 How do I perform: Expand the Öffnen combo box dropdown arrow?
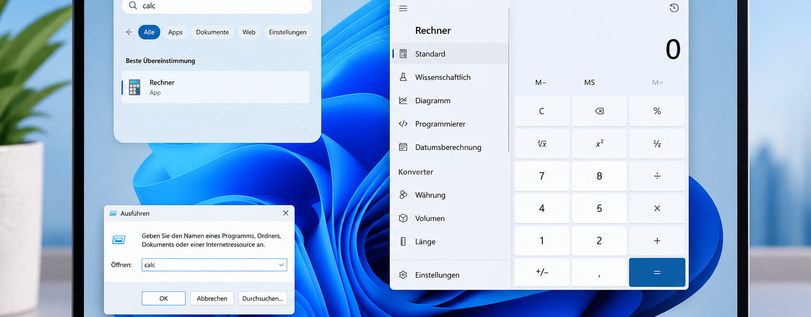tap(281, 265)
